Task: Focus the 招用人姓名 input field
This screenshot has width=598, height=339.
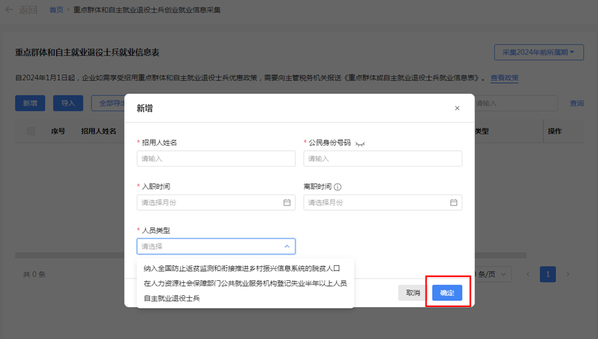Action: (216, 159)
